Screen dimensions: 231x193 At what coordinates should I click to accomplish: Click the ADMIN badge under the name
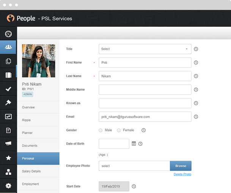pyautogui.click(x=28, y=94)
